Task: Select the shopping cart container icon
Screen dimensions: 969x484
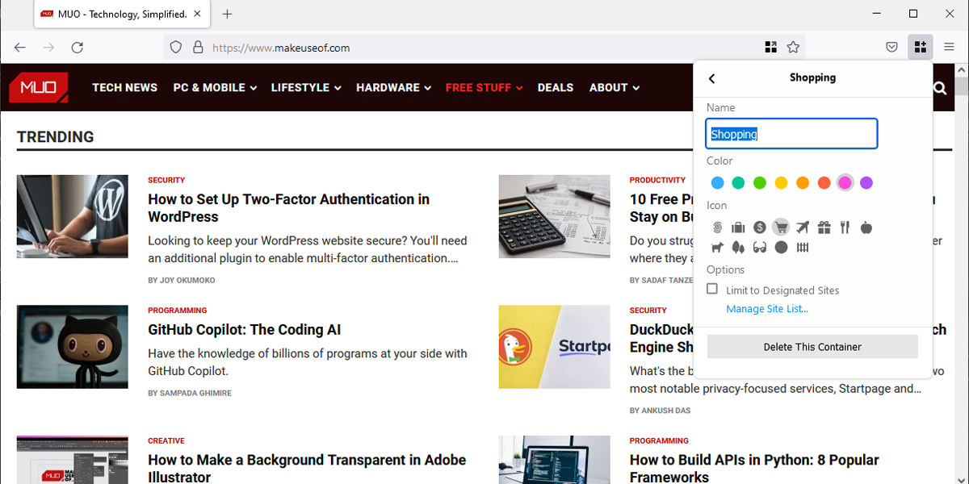Action: click(781, 227)
